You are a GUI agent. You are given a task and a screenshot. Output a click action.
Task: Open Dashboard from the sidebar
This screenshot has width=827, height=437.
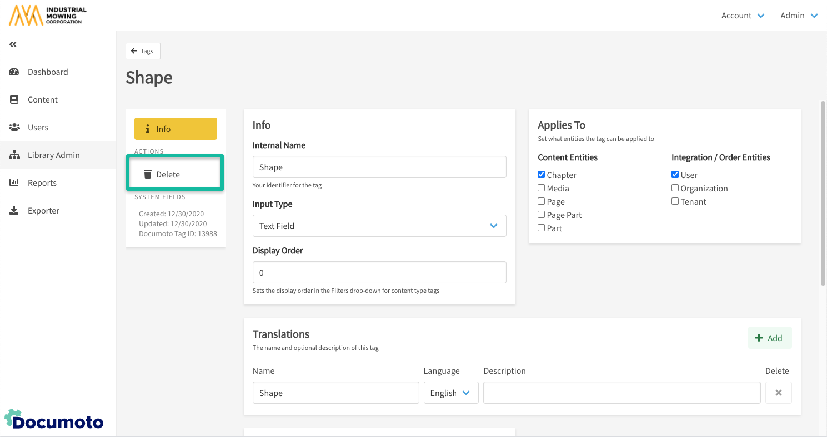[x=48, y=72]
